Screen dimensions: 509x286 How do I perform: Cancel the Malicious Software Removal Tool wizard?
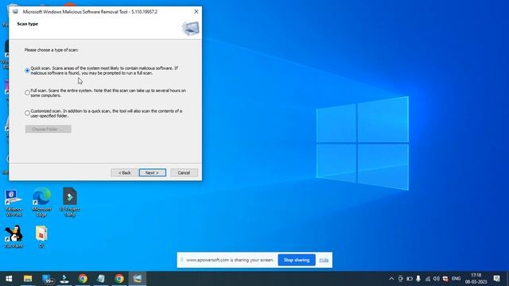click(x=184, y=172)
